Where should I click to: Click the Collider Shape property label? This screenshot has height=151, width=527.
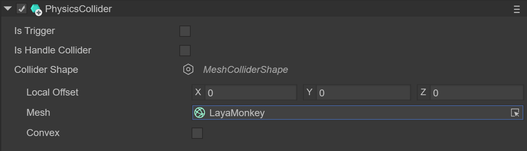tap(46, 70)
